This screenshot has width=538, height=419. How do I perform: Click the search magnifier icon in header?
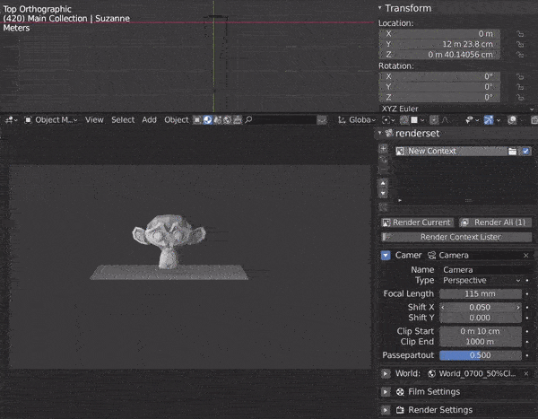click(x=248, y=119)
